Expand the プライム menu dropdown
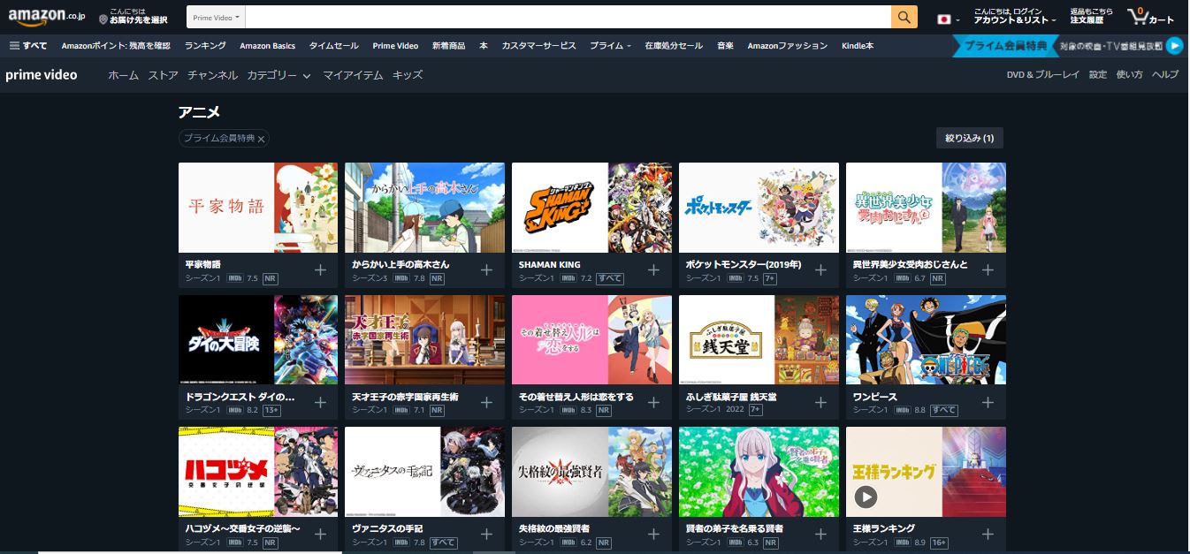 click(610, 46)
